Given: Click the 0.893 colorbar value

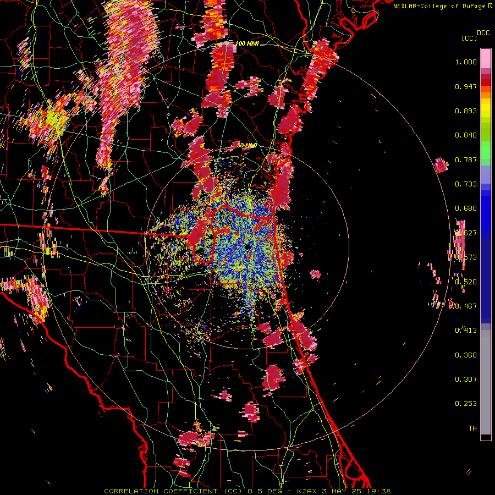Looking at the screenshot, I should [466, 111].
